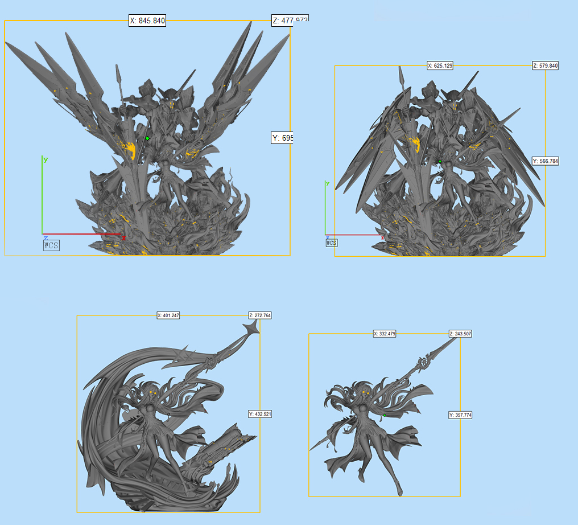Click the Z: 272.764 dimension label
Viewport: 578px width, 525px height.
260,315
